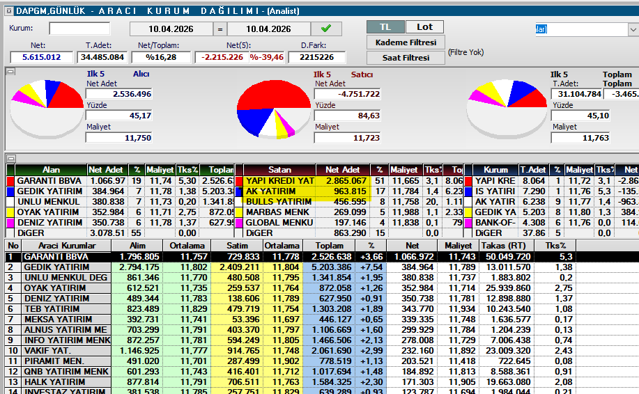Click the red swatch beside YAPI KREDI YAT
This screenshot has width=639, height=394.
tap(239, 181)
